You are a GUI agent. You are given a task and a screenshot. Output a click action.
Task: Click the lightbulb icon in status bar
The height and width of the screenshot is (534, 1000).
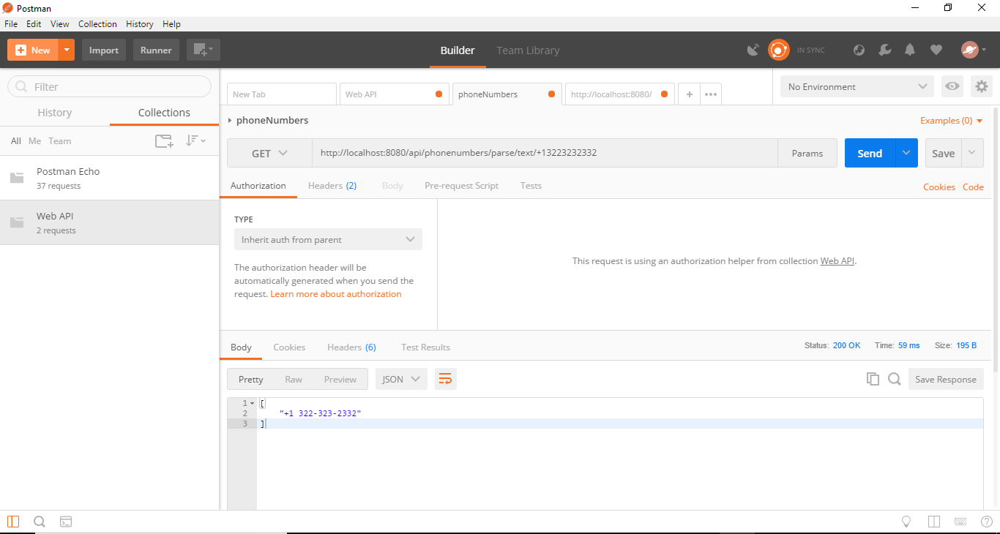906,522
